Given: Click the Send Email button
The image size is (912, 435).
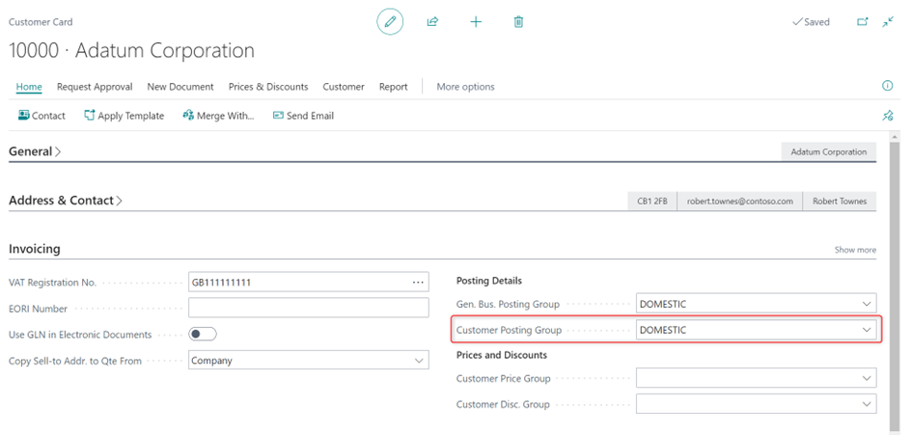Looking at the screenshot, I should tap(303, 116).
